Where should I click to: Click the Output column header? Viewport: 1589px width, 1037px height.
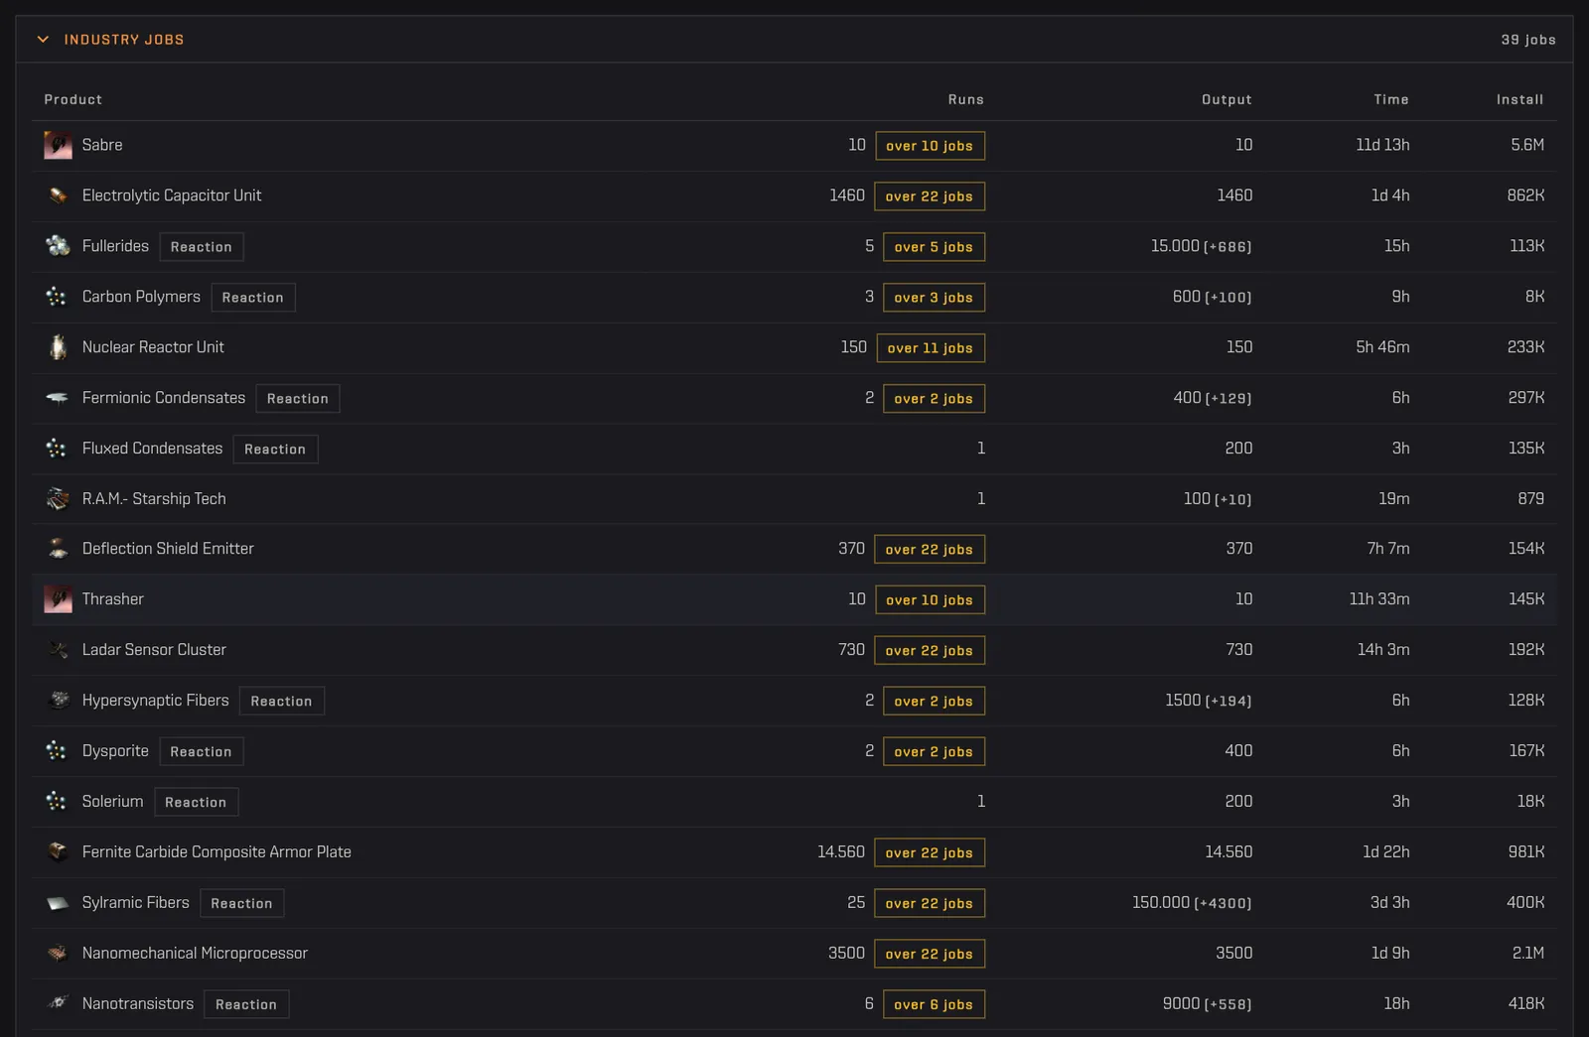(1227, 99)
